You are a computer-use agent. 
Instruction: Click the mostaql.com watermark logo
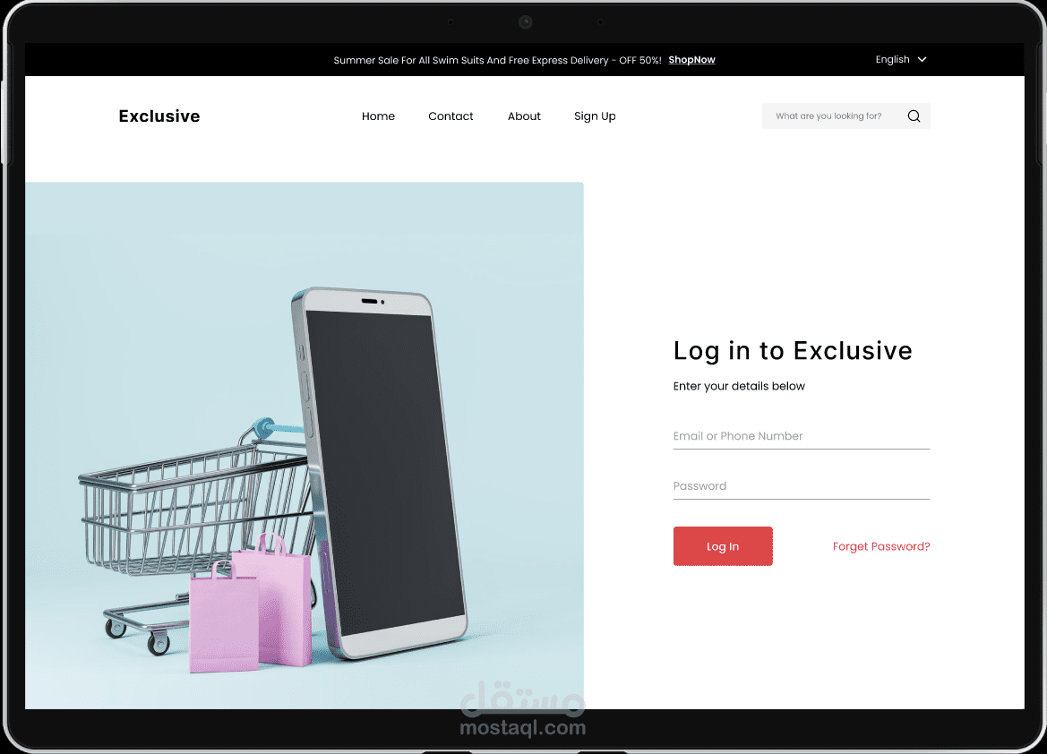click(523, 709)
